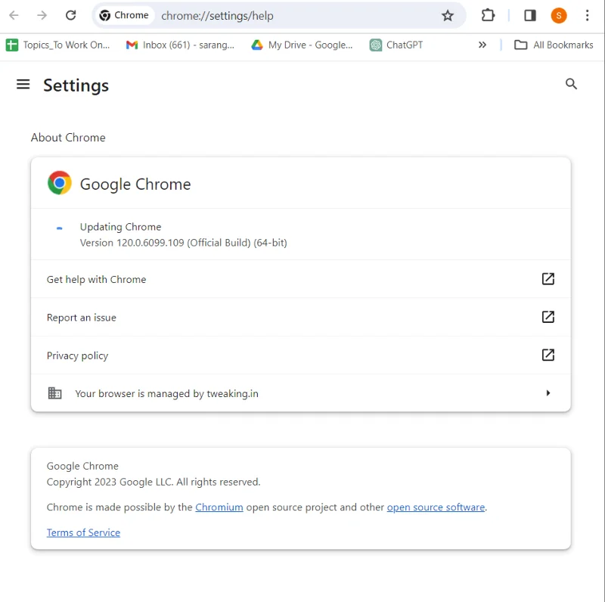Screen dimensions: 605x602
Task: Reload the page with the refresh icon
Action: point(72,15)
